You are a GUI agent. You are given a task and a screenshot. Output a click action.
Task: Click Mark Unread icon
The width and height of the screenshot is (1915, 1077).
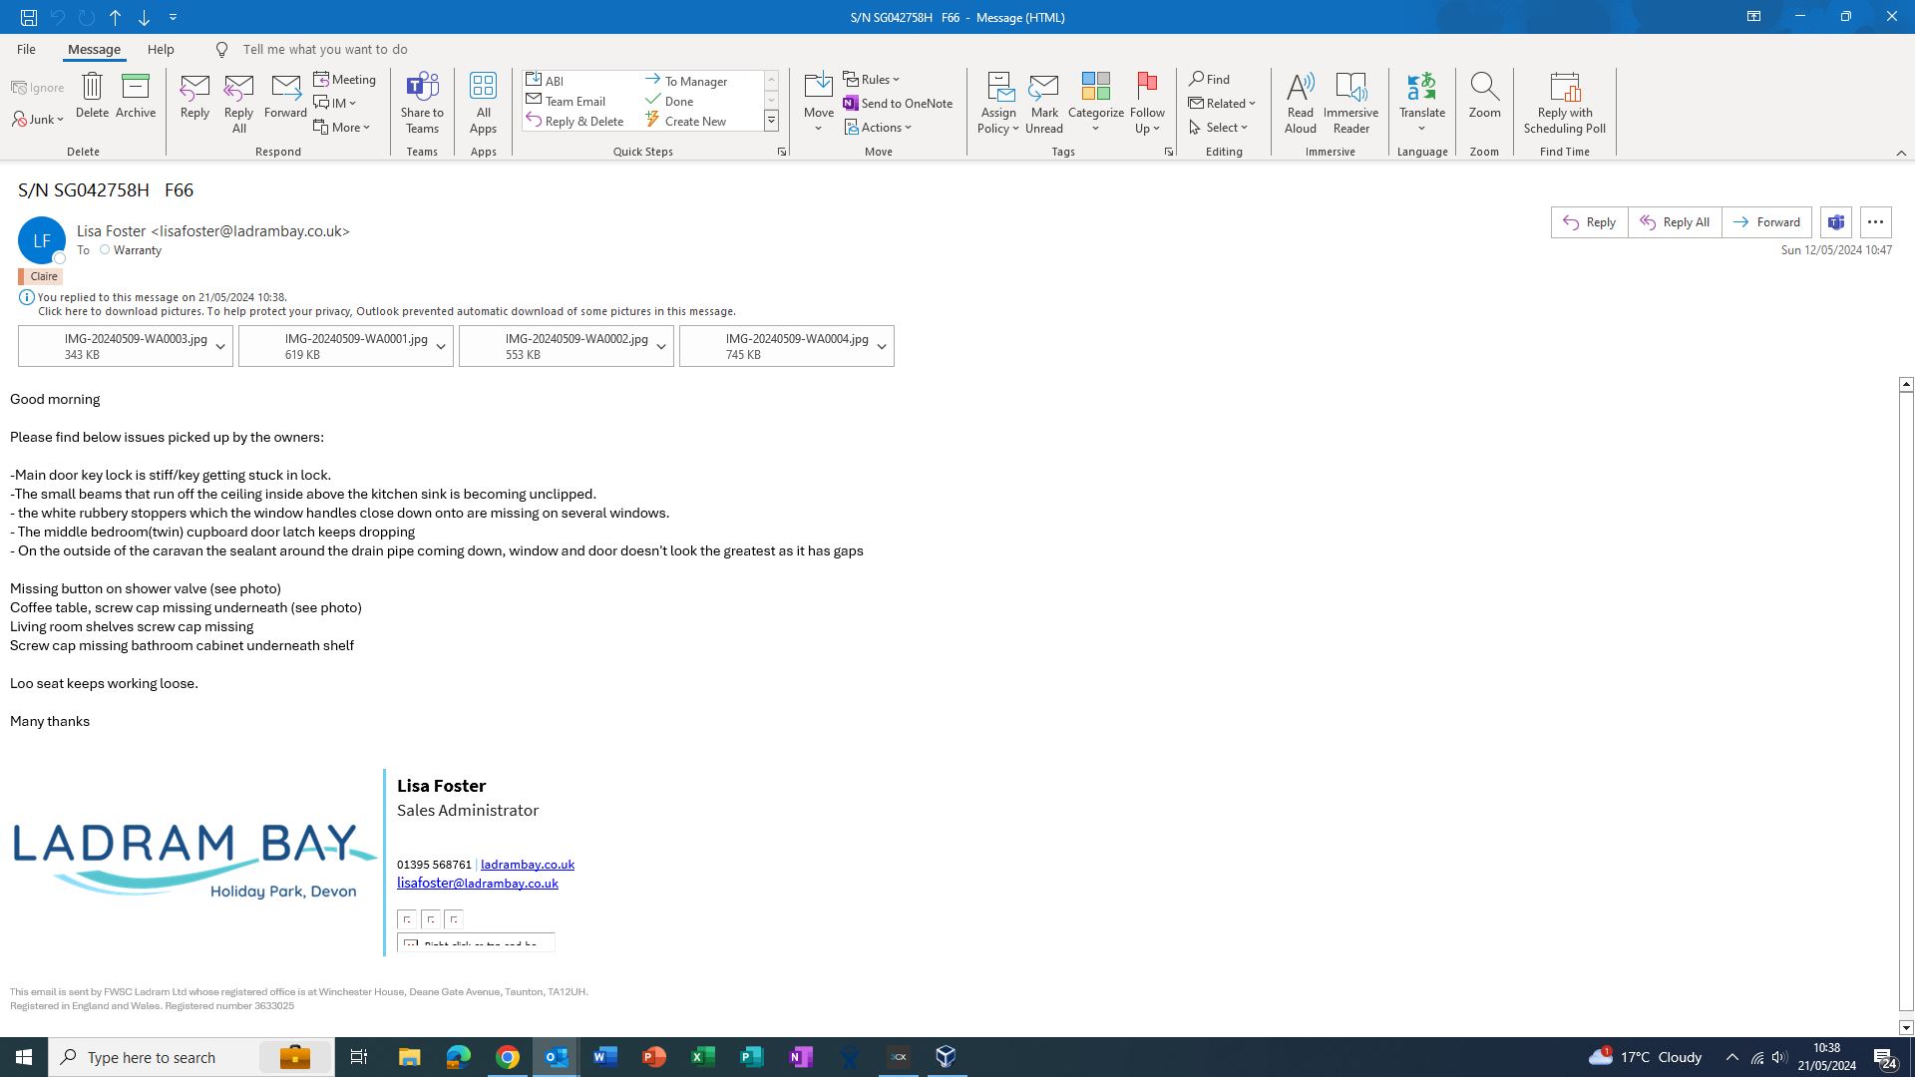point(1043,101)
